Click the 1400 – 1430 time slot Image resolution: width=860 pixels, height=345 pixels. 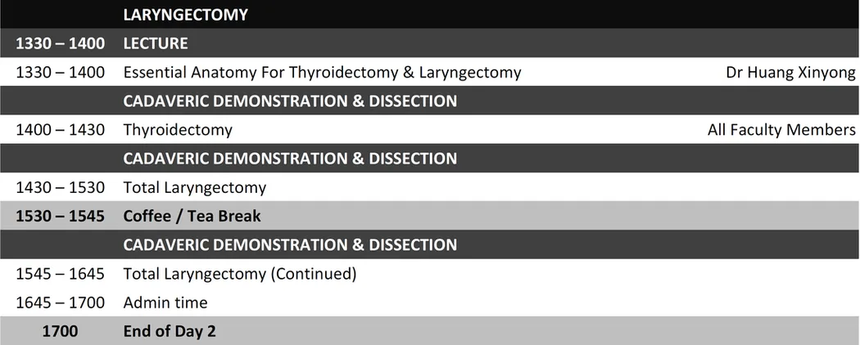(61, 130)
